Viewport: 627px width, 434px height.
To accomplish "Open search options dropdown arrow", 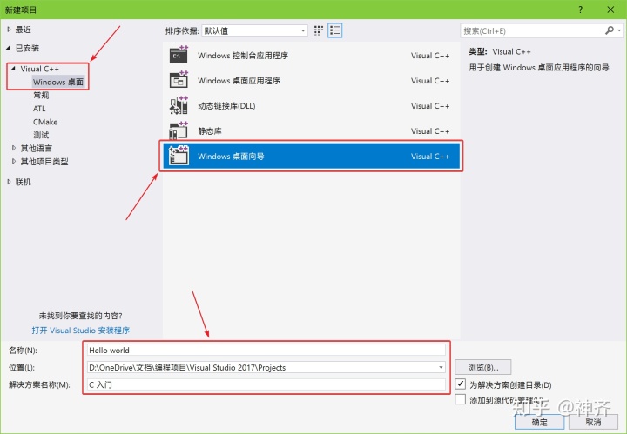I will pyautogui.click(x=619, y=30).
